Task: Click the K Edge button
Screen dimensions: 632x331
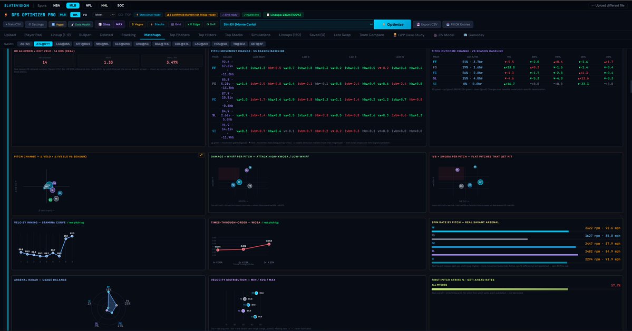Action: [x=194, y=25]
